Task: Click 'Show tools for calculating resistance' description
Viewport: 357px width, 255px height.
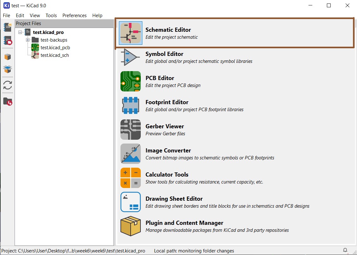Action: (x=204, y=182)
